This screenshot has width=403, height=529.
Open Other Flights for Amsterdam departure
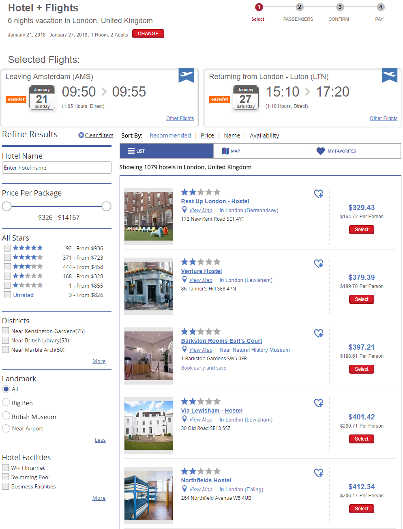[x=180, y=118]
